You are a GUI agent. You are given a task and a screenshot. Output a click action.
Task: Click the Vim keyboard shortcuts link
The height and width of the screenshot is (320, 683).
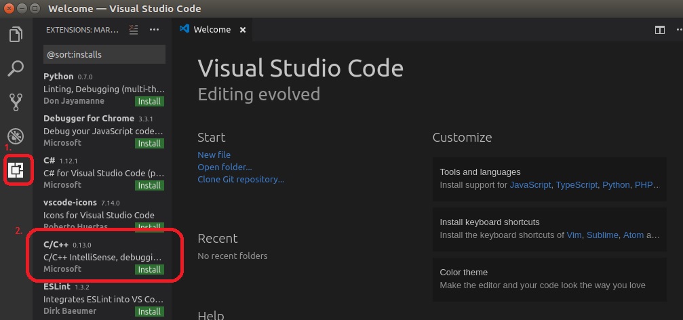[x=574, y=235]
